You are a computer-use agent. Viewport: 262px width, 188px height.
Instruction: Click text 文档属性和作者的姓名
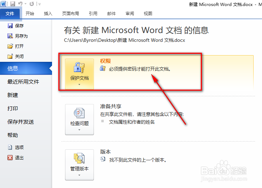click(x=132, y=122)
